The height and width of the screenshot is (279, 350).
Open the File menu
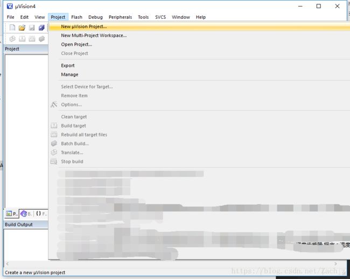pos(10,17)
